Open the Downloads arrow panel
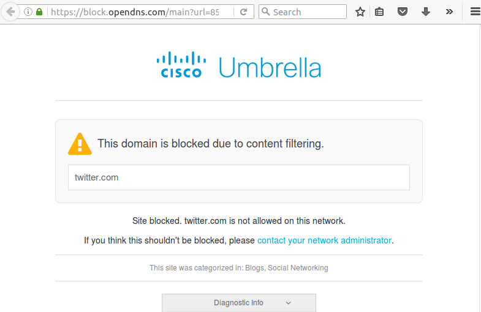481x312 pixels. [x=426, y=12]
